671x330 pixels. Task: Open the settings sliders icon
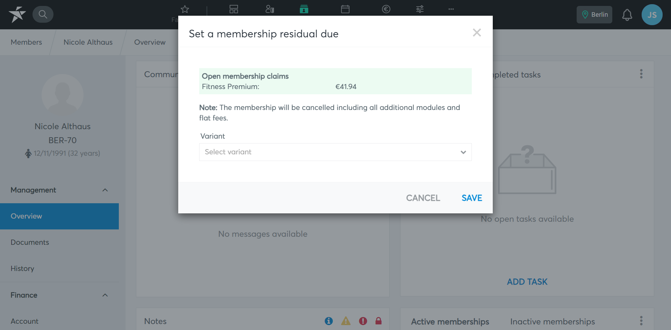[420, 9]
